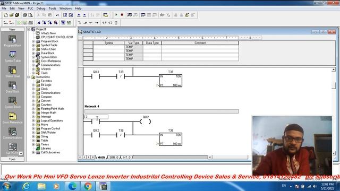Open Cross Reference in View bar
The width and height of the screenshot is (340, 191).
click(12, 118)
